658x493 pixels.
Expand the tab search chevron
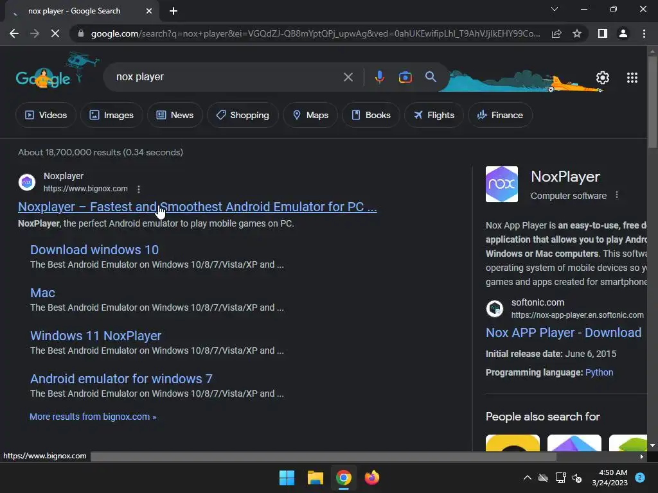(x=555, y=9)
